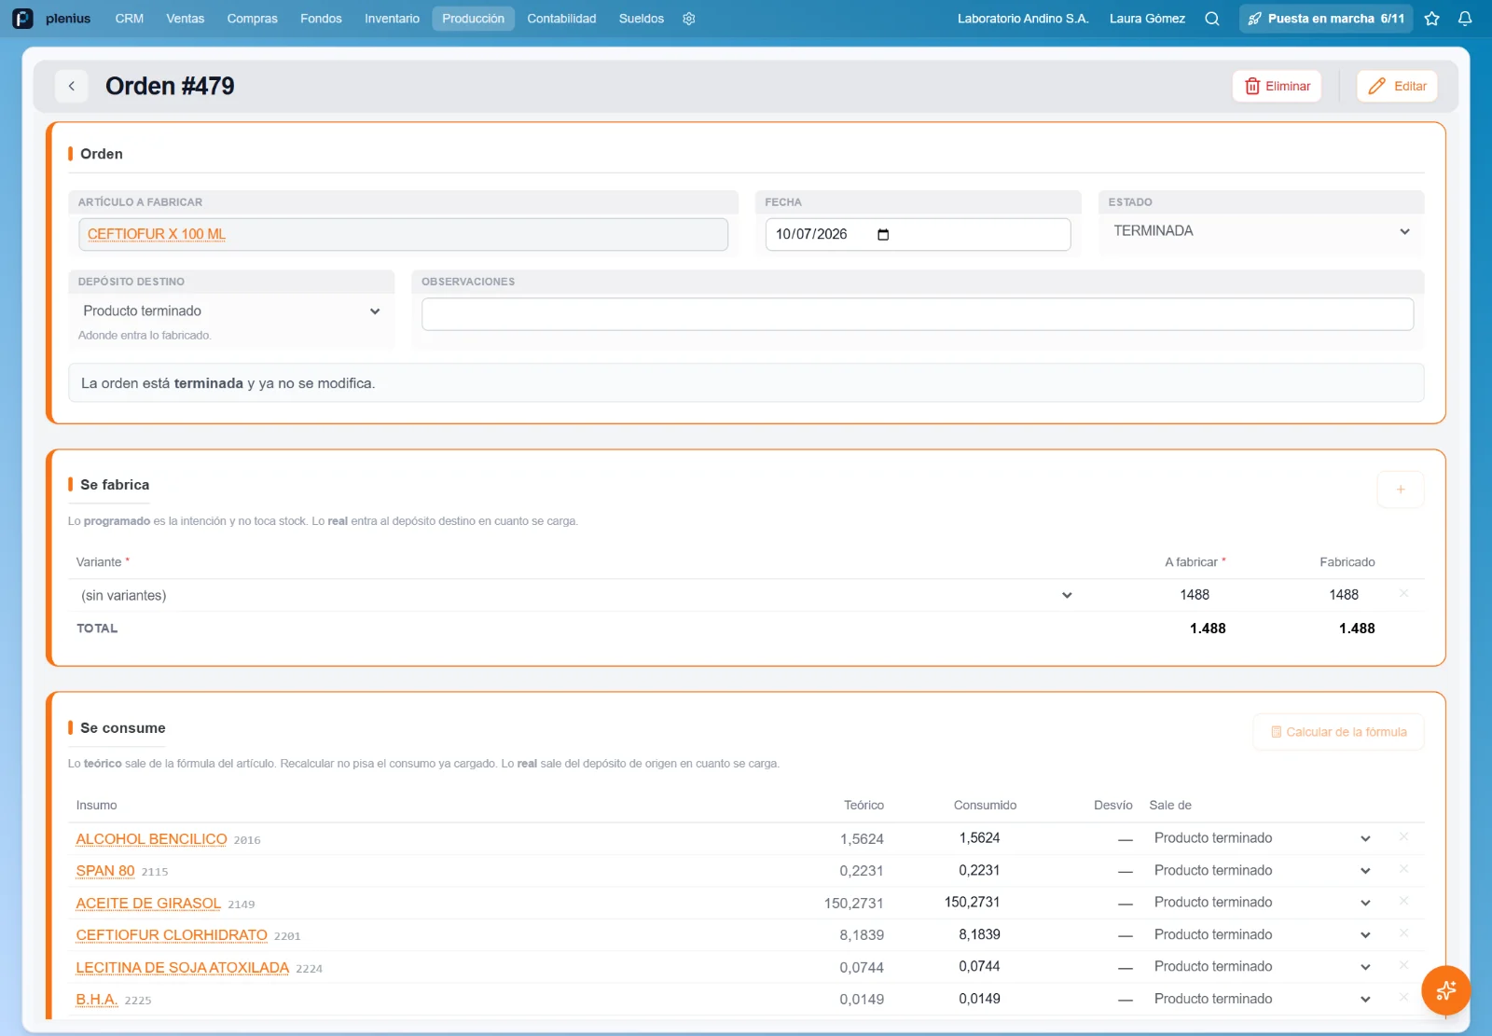Click the A fabricar value 1488
The image size is (1492, 1036).
coord(1195,595)
